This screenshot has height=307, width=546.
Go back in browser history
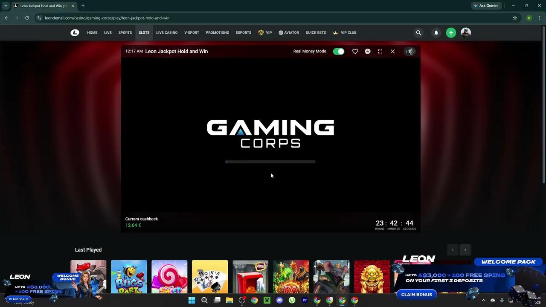tap(6, 18)
